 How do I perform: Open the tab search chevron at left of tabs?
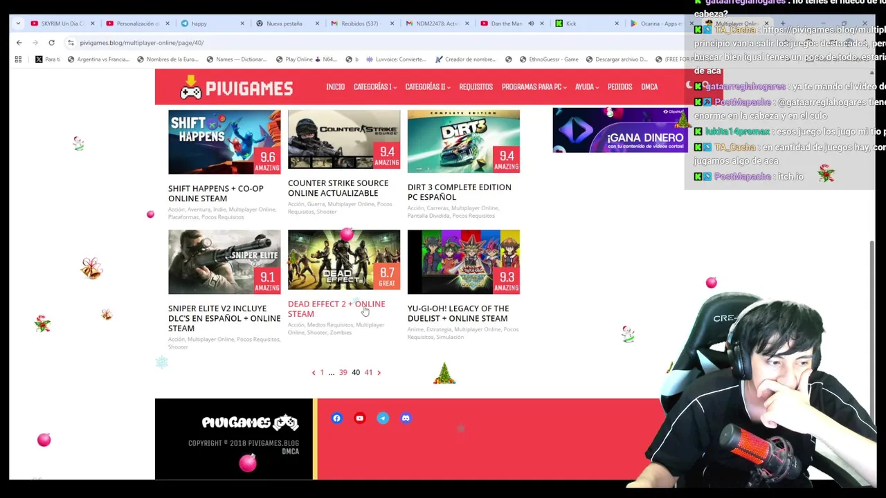pos(17,24)
